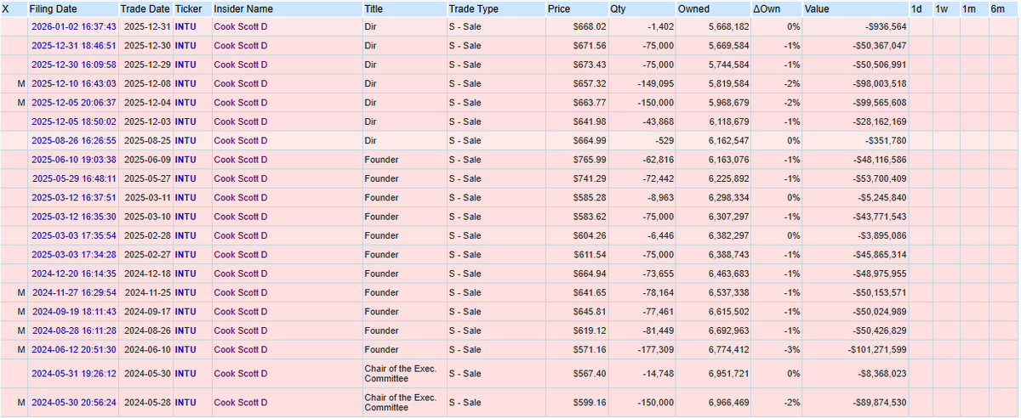Open filing dated 2024-05-30 20:56:24

(74, 403)
